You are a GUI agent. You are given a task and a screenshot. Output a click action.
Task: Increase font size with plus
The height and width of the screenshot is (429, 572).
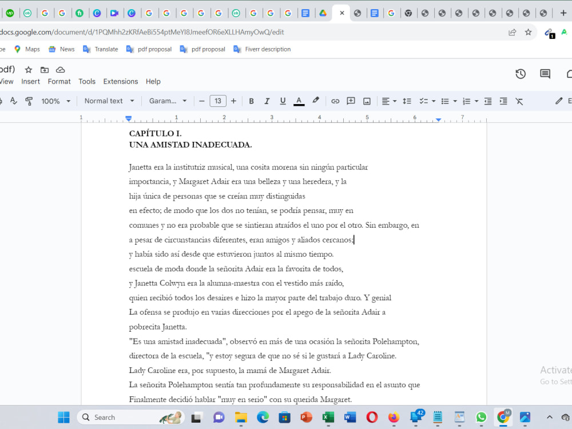(x=233, y=101)
